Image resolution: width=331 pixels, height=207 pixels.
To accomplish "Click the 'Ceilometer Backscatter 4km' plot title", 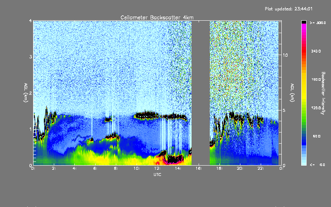I will pos(157,17).
